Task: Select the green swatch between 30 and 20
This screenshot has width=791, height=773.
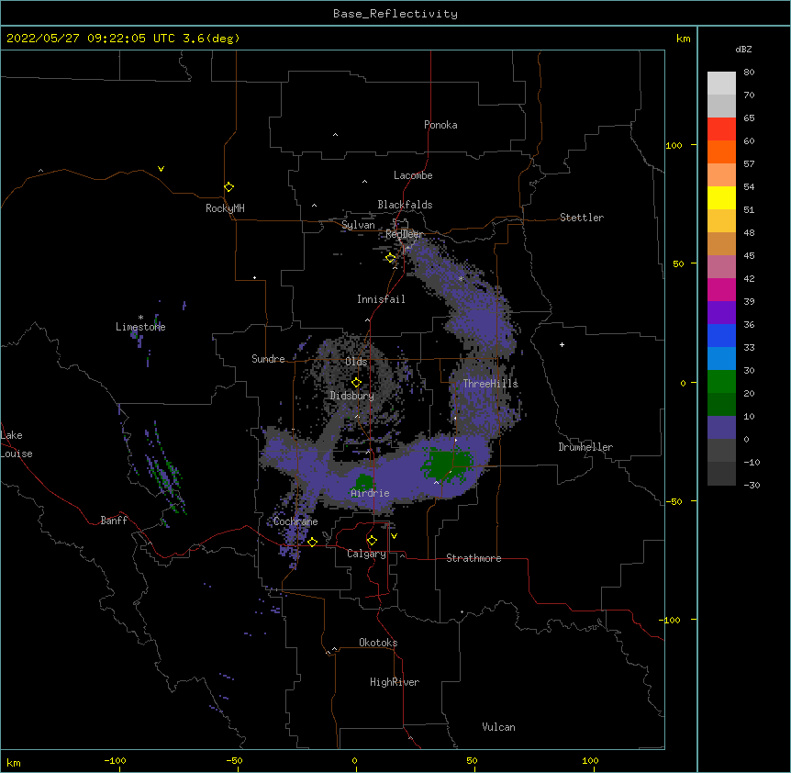Action: 721,382
